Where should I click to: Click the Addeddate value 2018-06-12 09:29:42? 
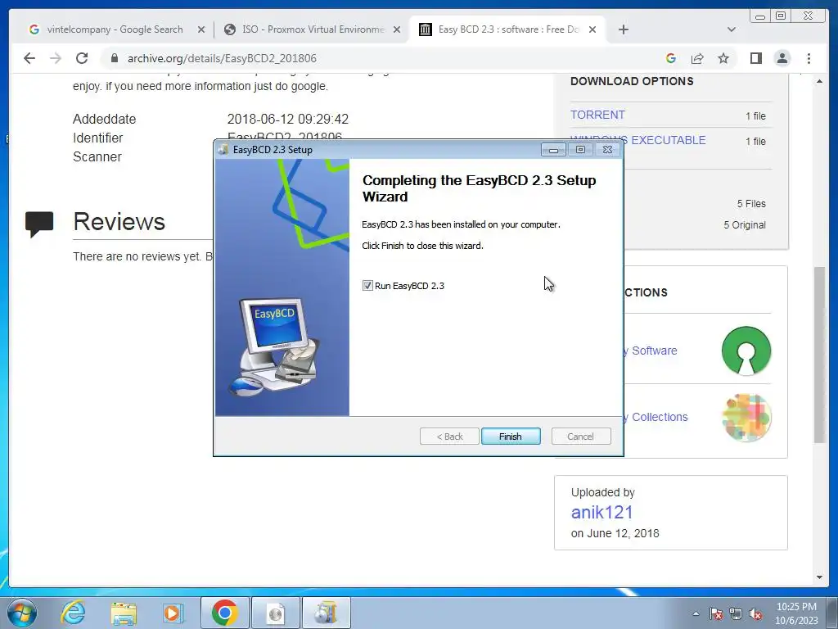point(287,119)
